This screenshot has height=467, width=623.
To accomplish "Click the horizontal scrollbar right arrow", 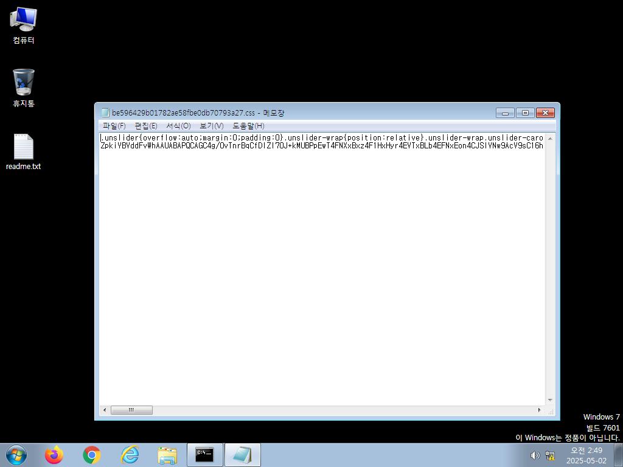I will coord(539,410).
